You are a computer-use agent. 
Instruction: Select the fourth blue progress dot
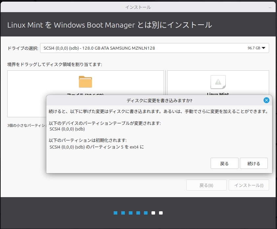coord(138,213)
